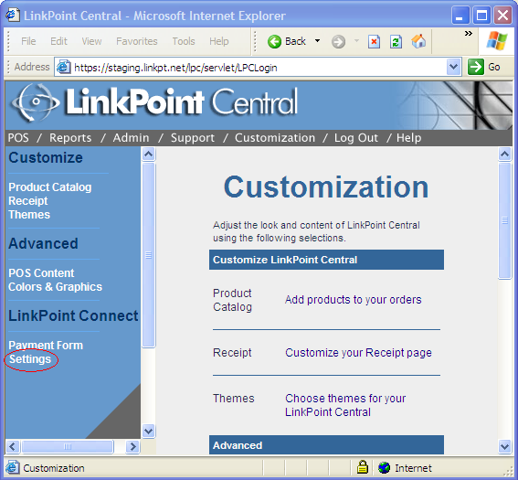
Task: Open the Edit menu
Action: pyautogui.click(x=58, y=41)
